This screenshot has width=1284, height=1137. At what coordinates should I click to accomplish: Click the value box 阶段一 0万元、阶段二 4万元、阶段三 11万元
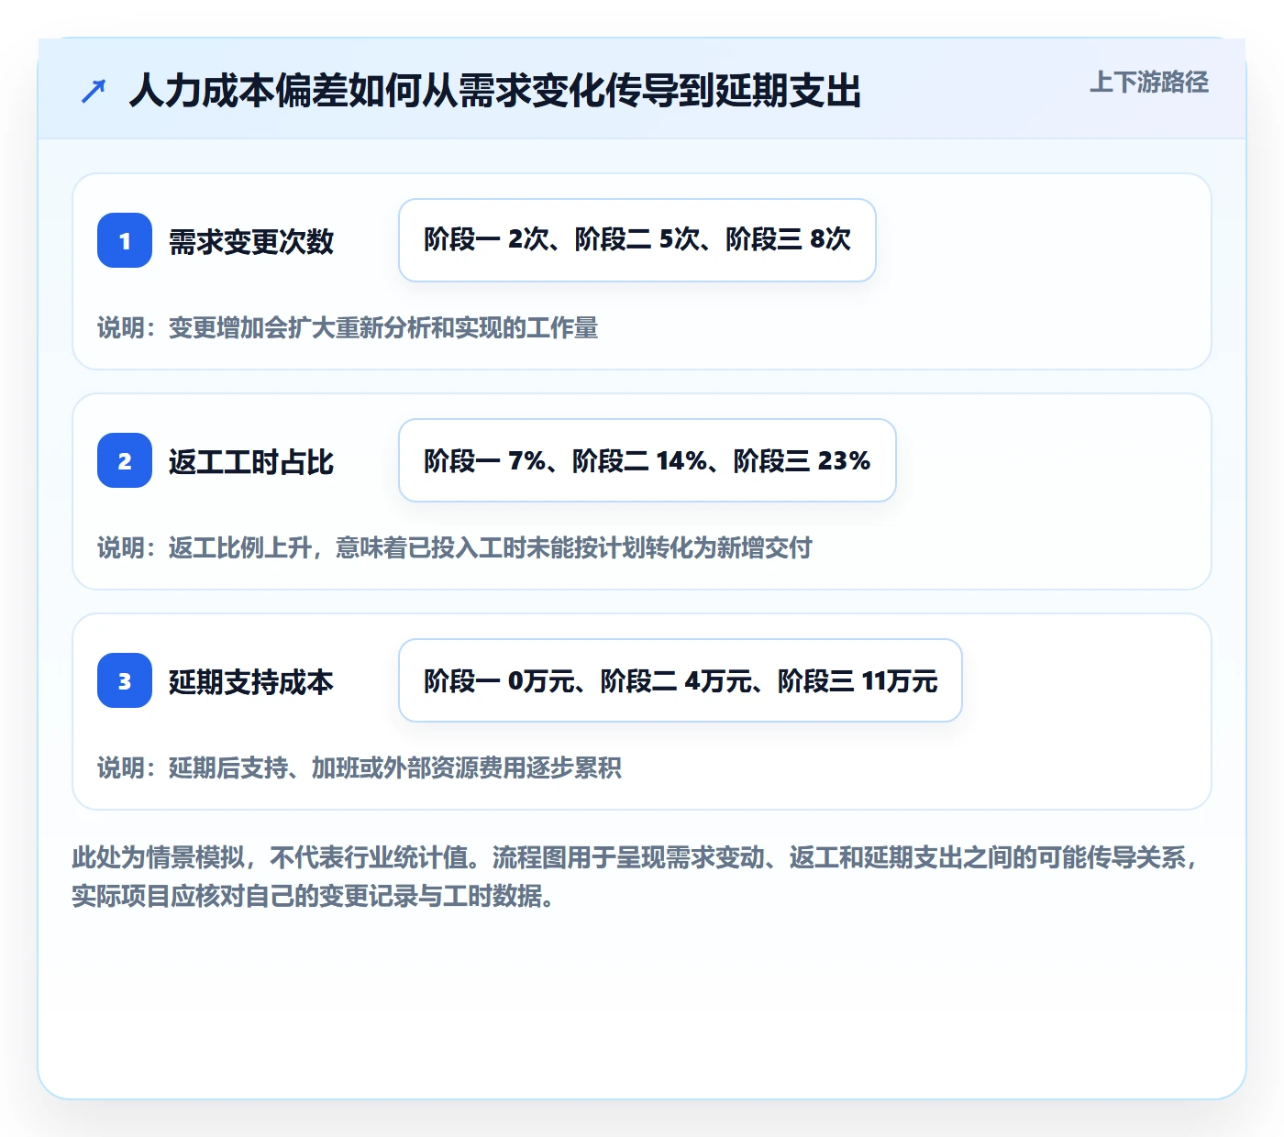tap(681, 680)
